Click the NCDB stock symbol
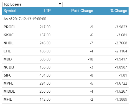 pos(9,67)
